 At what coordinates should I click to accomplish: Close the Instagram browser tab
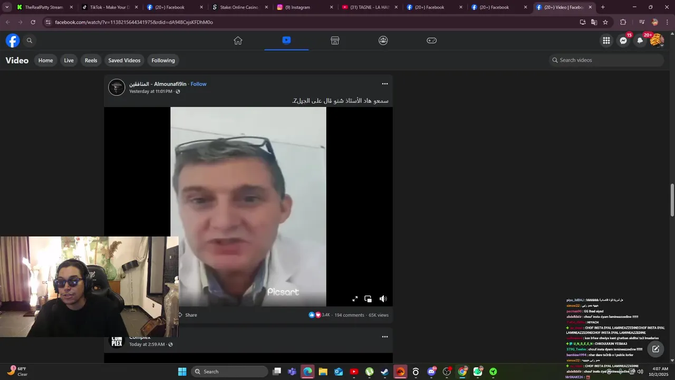[x=332, y=7]
